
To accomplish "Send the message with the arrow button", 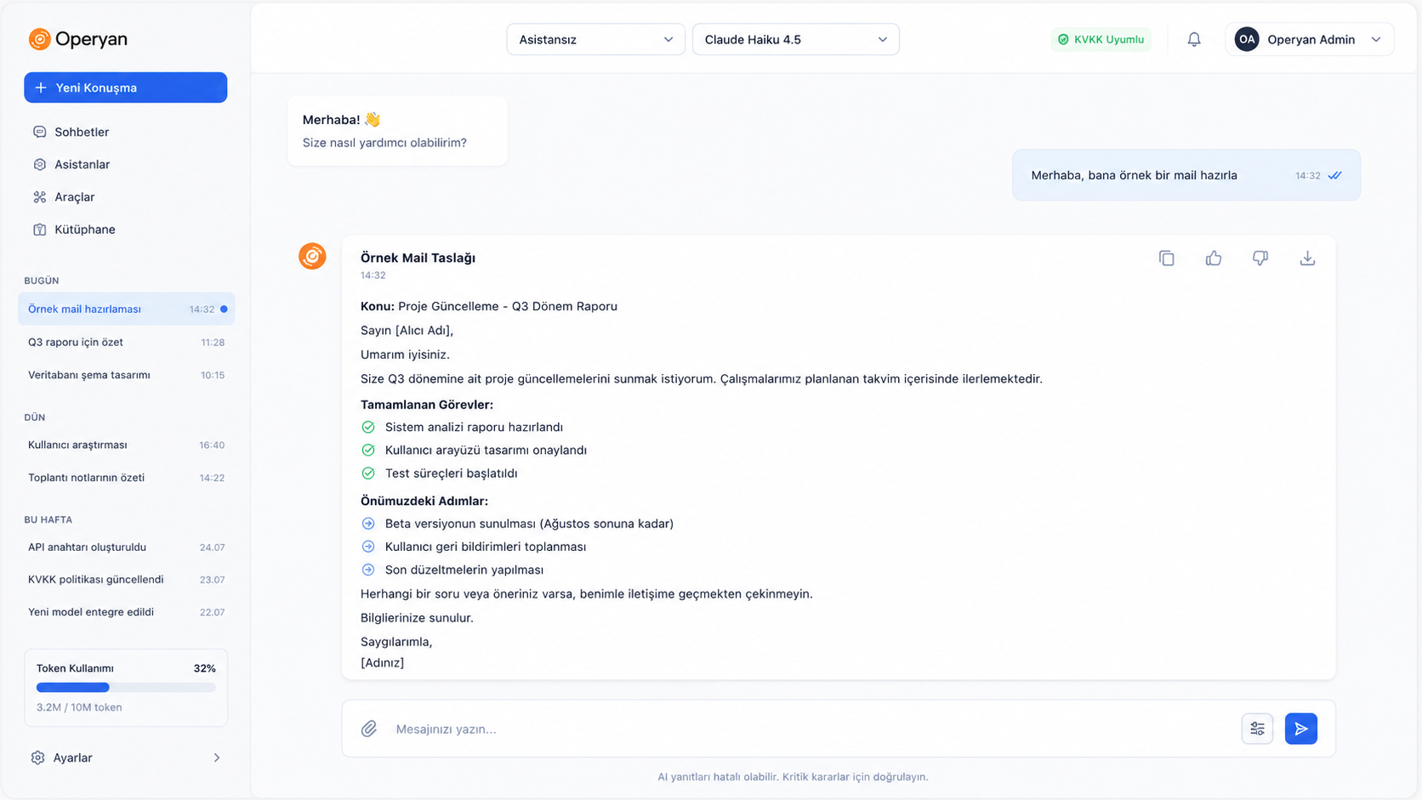I will tap(1301, 729).
